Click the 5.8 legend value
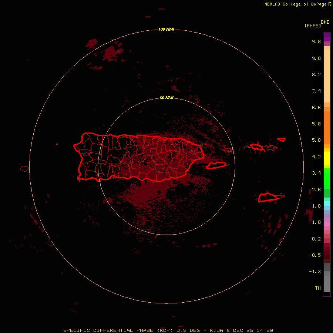Screen dimensions: 333x333 (x=316, y=124)
